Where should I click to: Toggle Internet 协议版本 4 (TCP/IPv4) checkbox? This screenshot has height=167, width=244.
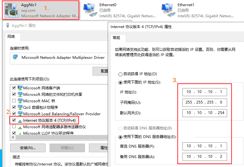(14, 120)
